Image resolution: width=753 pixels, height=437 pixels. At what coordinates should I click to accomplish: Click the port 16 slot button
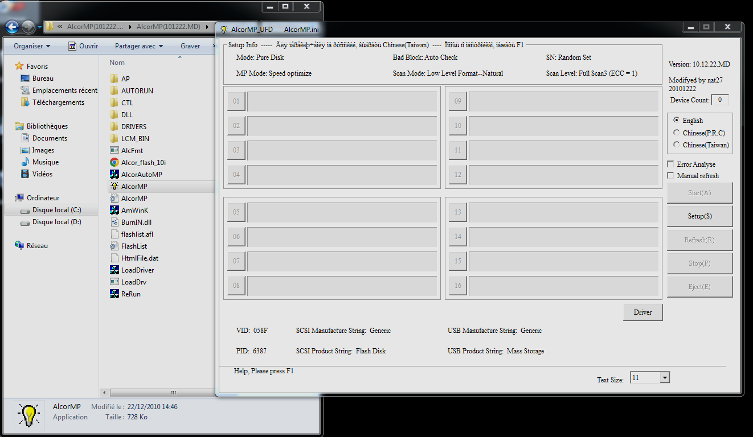point(458,285)
